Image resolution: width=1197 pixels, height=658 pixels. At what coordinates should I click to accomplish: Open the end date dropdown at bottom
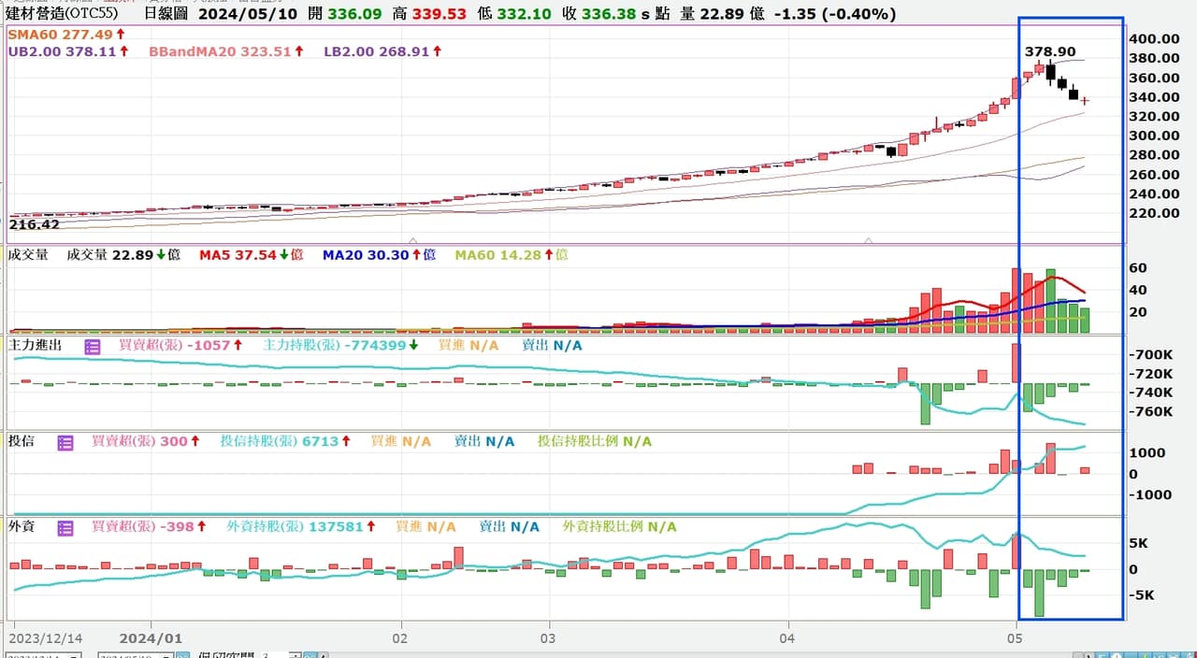coord(166,656)
